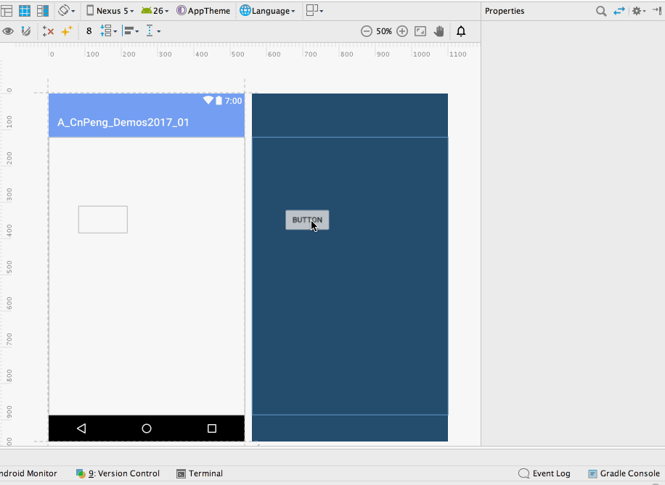
Task: Open API version 26 dropdown
Action: coord(155,11)
